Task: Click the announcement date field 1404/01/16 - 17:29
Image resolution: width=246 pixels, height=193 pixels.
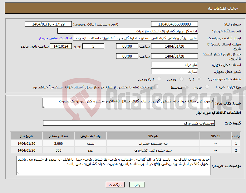Action: tap(48, 24)
